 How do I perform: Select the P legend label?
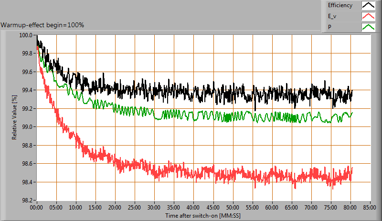[x=329, y=27]
